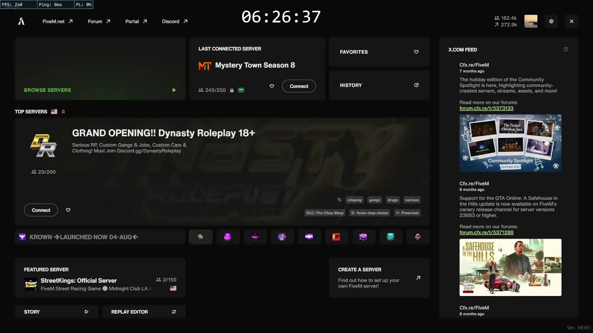
Task: Open the Forum link in the header
Action: [99, 21]
